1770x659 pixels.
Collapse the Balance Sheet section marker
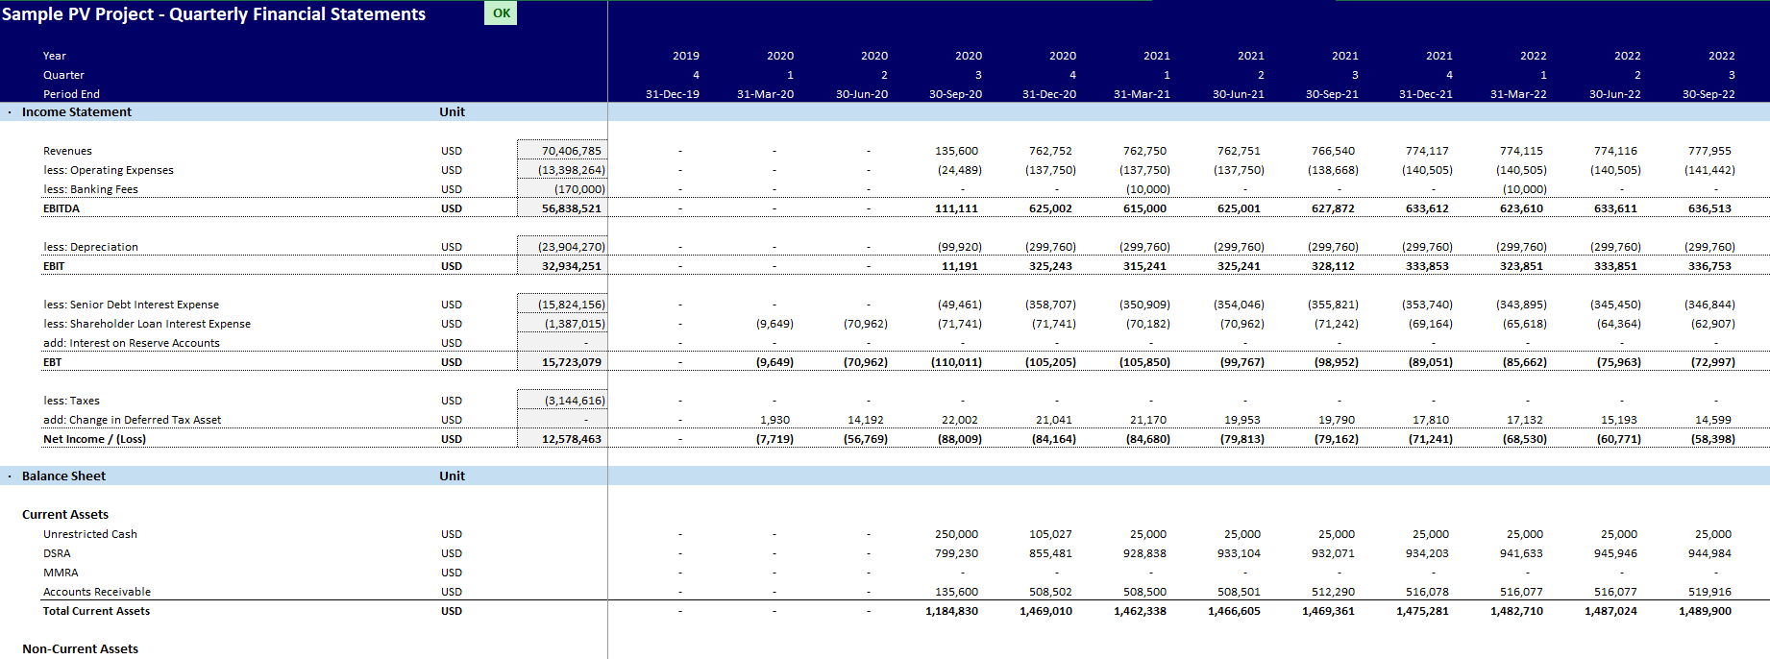coord(10,476)
